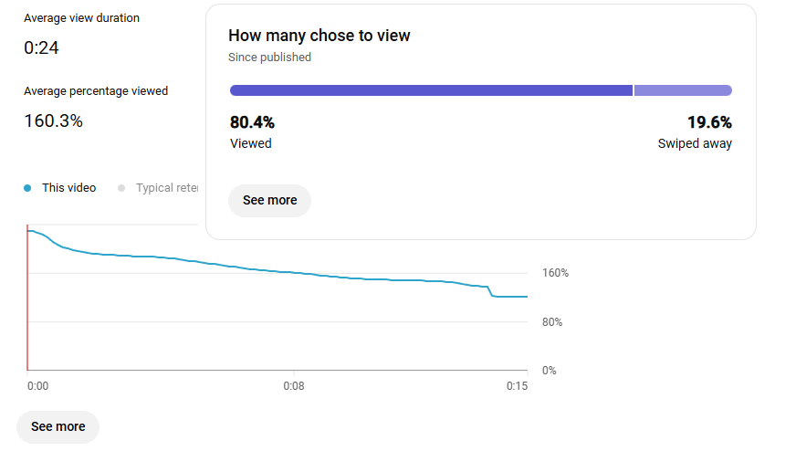The image size is (796, 451).
Task: Click the gray Typical retention legend dot
Action: point(121,188)
